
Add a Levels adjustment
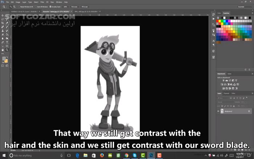tap(227, 81)
